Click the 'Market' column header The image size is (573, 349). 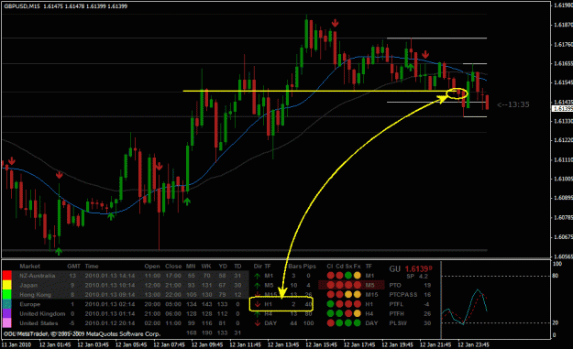29,267
